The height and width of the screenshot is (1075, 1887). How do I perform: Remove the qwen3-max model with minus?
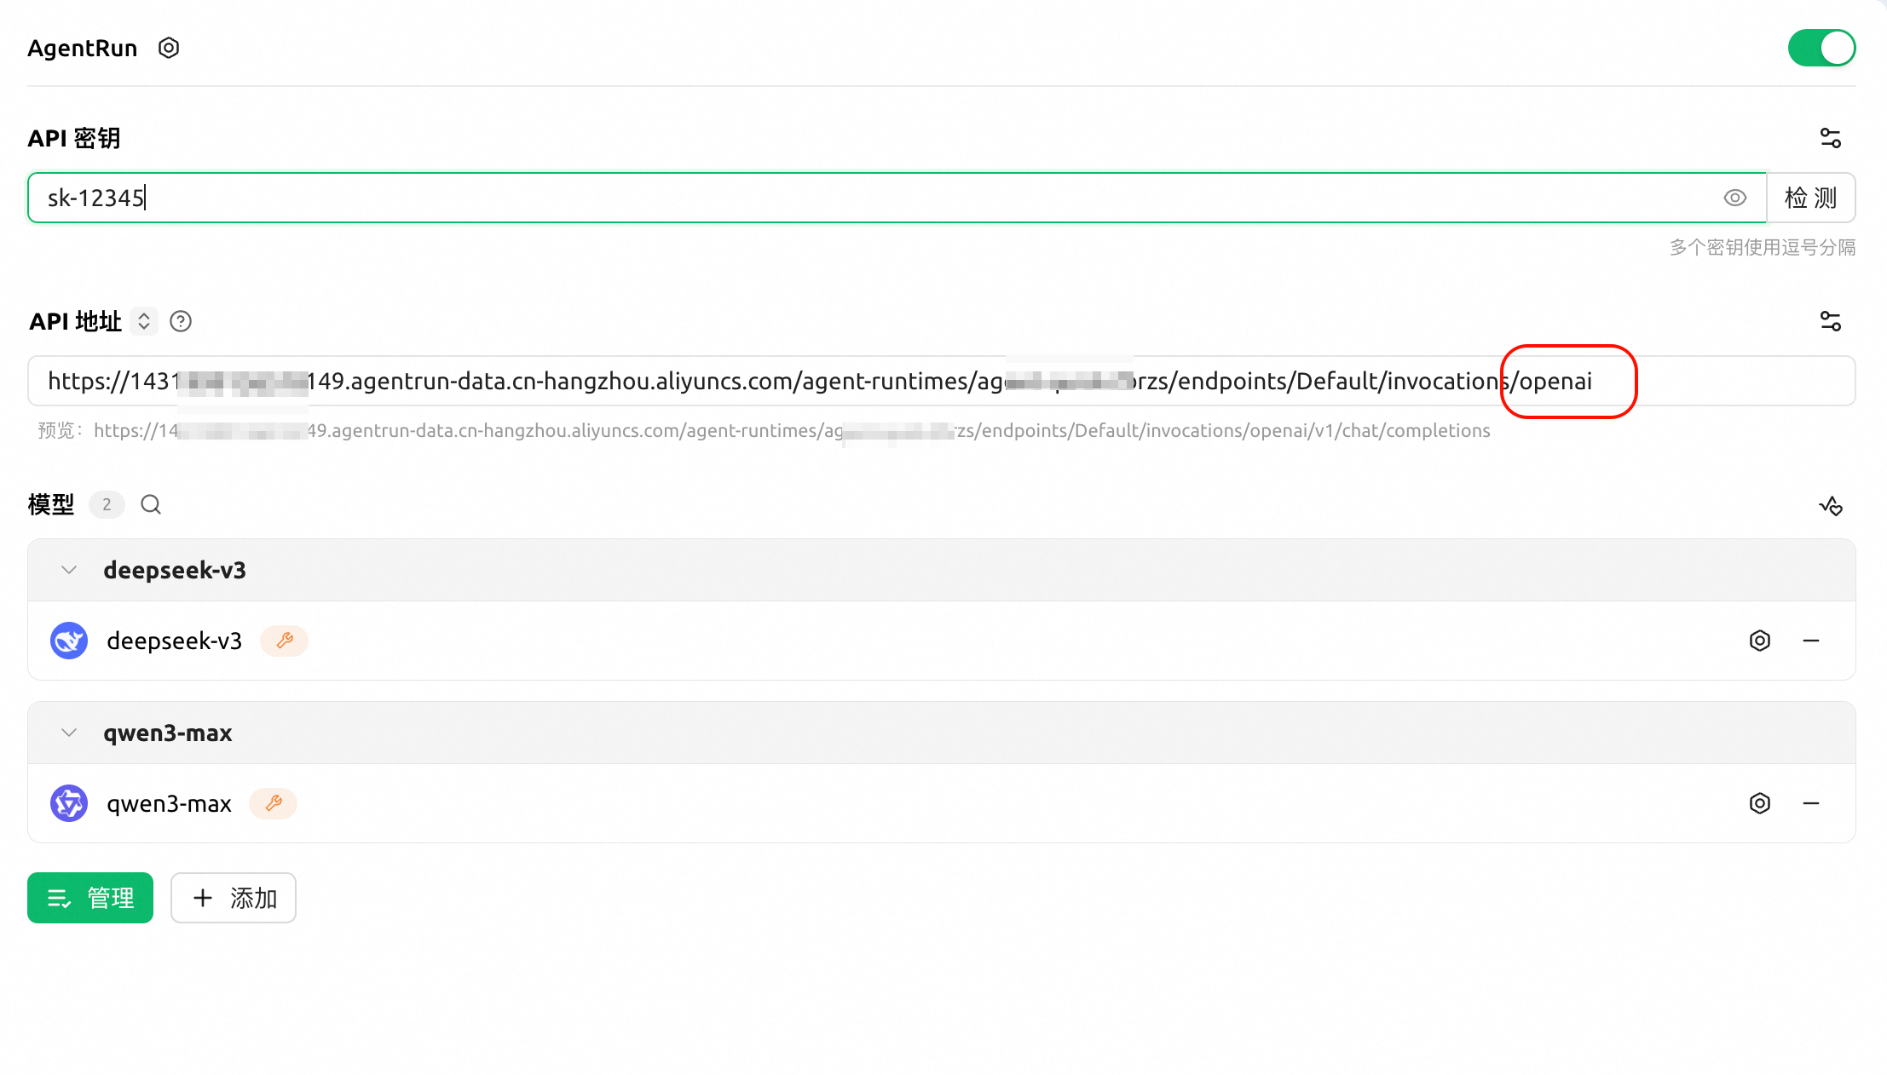tap(1811, 803)
